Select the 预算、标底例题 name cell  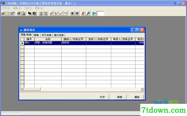click(x=48, y=43)
